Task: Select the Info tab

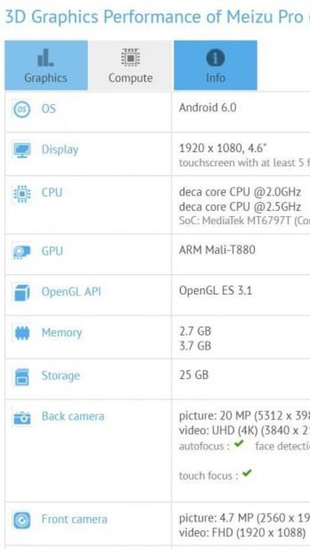Action: [x=215, y=65]
